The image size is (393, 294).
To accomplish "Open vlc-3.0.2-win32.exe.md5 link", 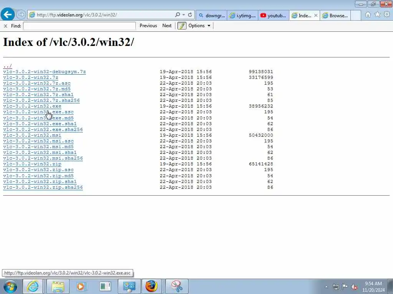I will click(38, 118).
